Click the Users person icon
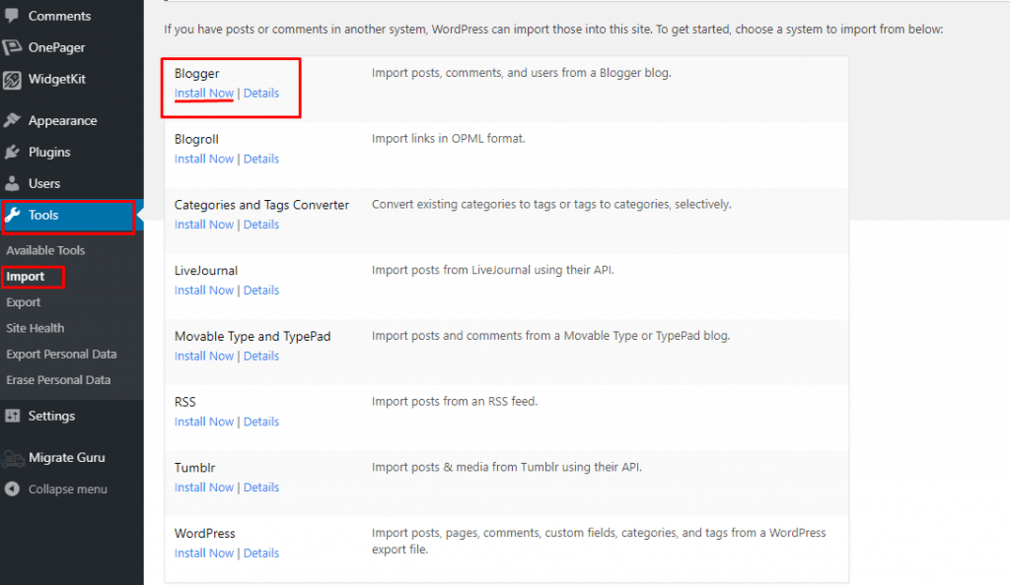 [12, 183]
